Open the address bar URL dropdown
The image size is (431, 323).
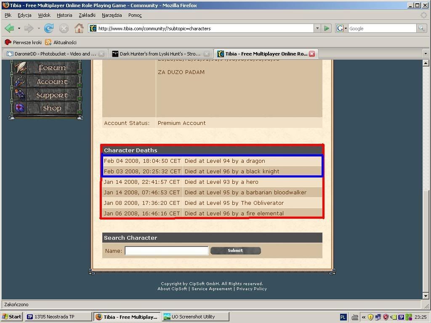click(x=317, y=28)
